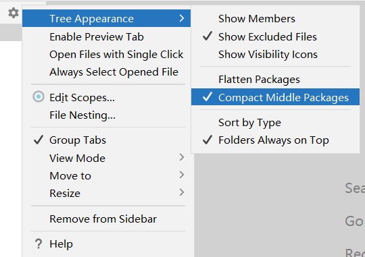
Task: Expand the Tree Appearance submenu
Action: coord(106,18)
